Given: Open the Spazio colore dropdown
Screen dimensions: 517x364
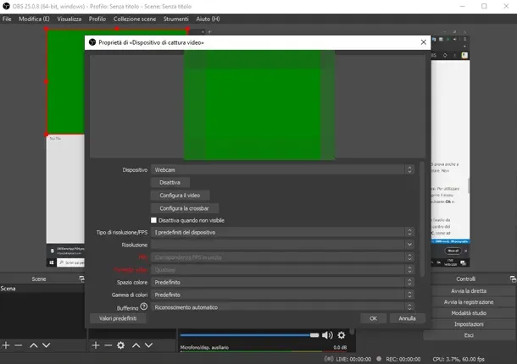Looking at the screenshot, I should coord(281,282).
